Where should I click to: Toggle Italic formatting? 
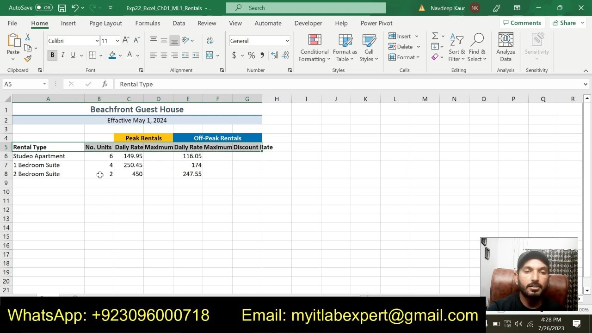tap(63, 55)
